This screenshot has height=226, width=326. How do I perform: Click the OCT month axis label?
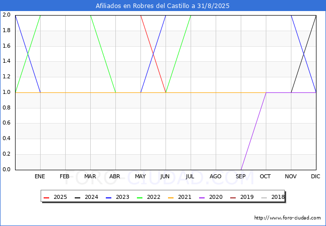[265, 176]
